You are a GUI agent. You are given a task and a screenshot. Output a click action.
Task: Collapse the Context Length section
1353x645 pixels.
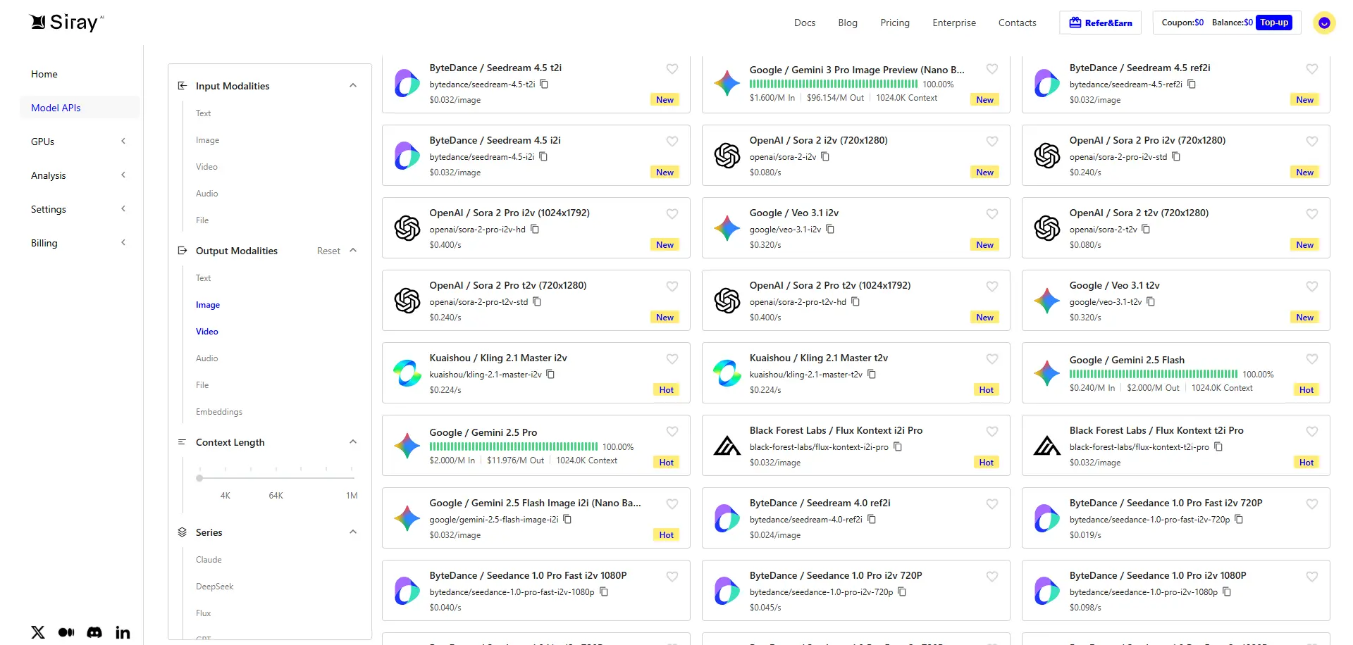[353, 442]
